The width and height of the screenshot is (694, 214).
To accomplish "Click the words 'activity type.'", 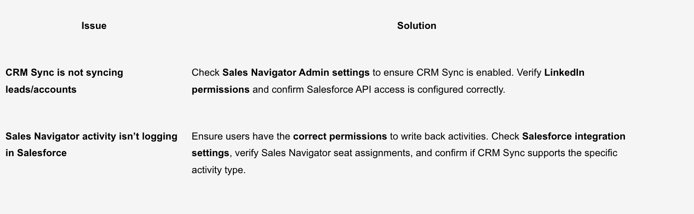I will pyautogui.click(x=218, y=170).
